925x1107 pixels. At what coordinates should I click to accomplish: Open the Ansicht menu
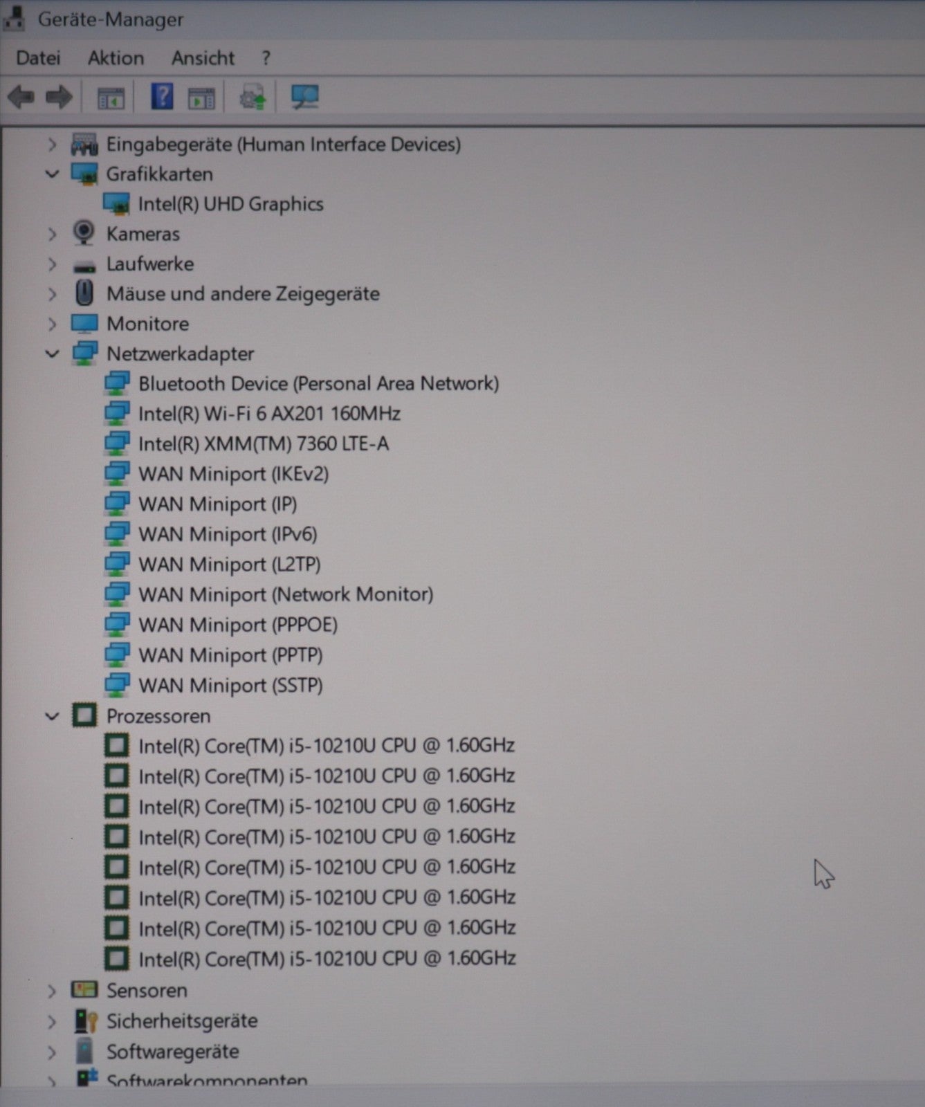coord(203,58)
